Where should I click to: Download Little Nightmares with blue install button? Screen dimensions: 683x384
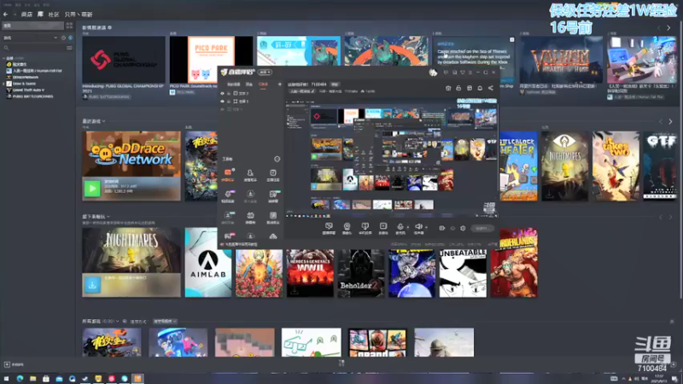point(92,285)
